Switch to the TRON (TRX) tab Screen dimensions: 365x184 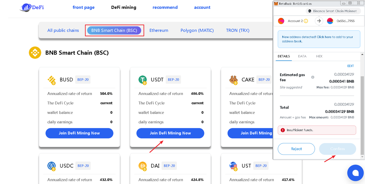(238, 30)
